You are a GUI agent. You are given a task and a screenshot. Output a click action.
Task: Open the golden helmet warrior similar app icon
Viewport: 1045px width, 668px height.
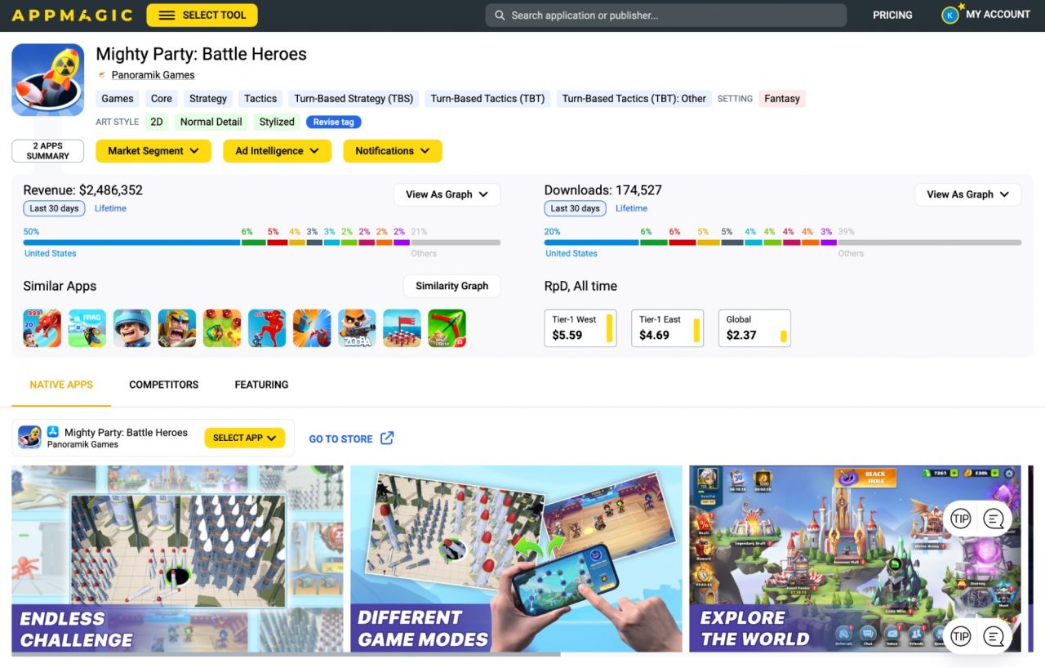coord(176,328)
